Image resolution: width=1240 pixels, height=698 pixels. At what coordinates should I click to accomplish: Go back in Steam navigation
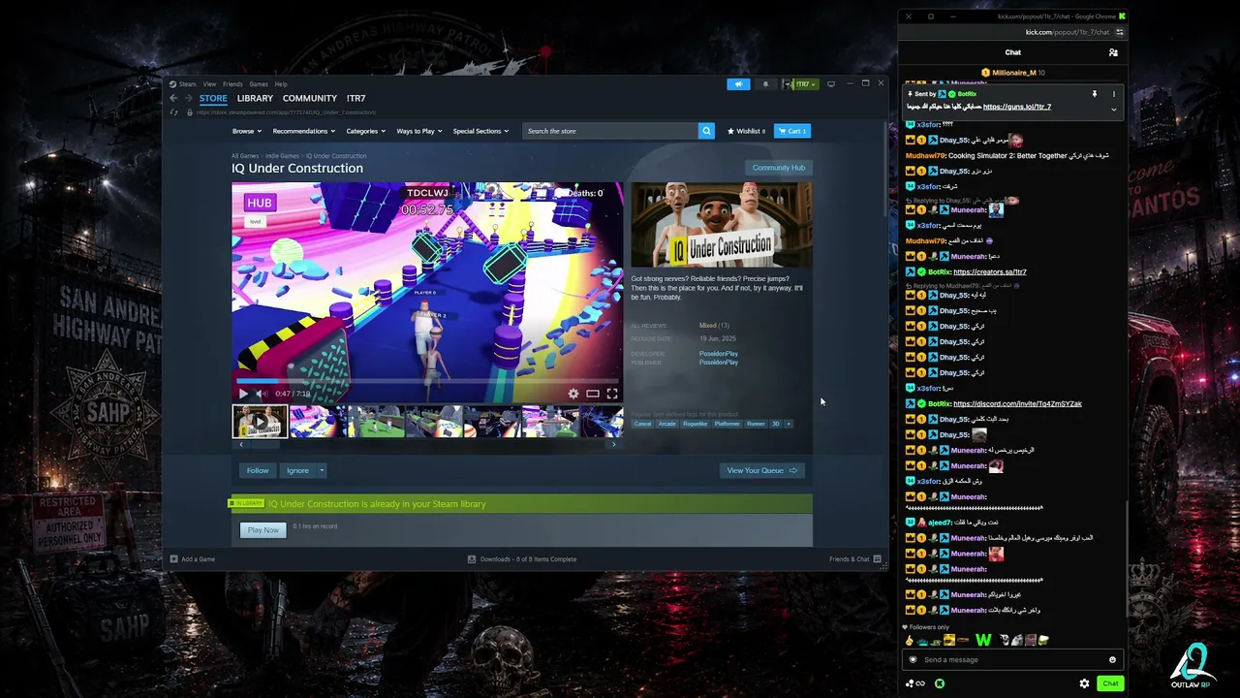173,98
